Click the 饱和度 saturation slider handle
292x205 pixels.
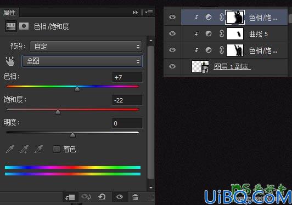click(x=58, y=112)
